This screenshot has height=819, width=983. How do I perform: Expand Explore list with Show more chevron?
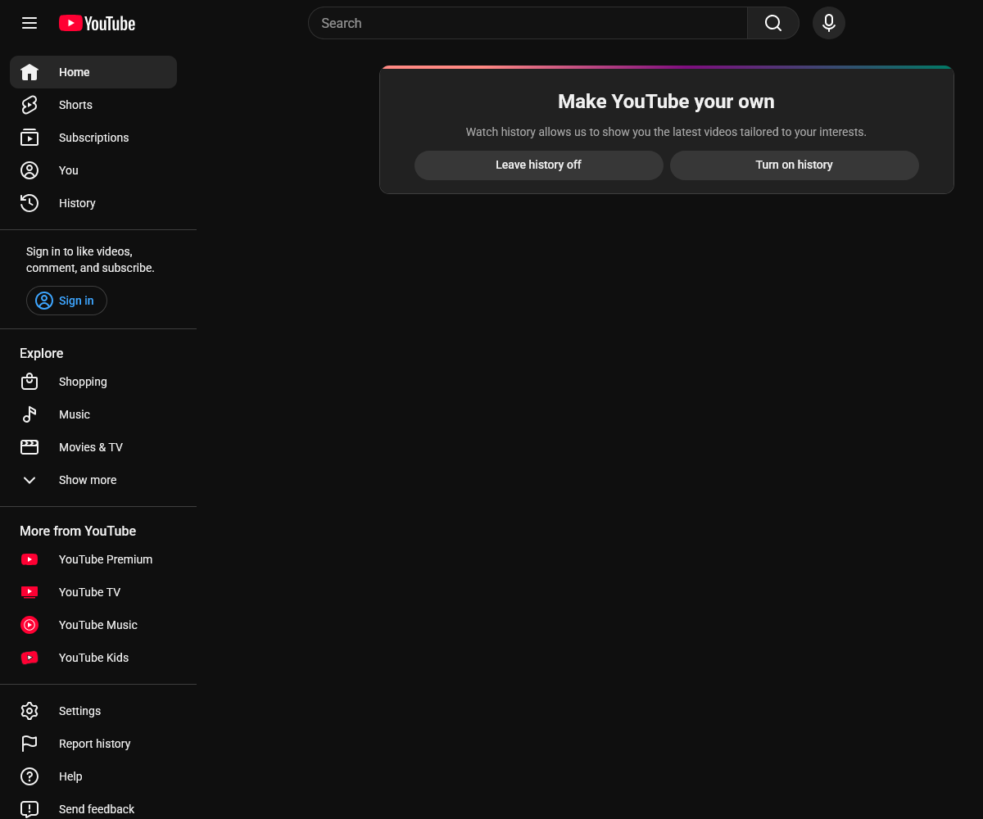29,480
